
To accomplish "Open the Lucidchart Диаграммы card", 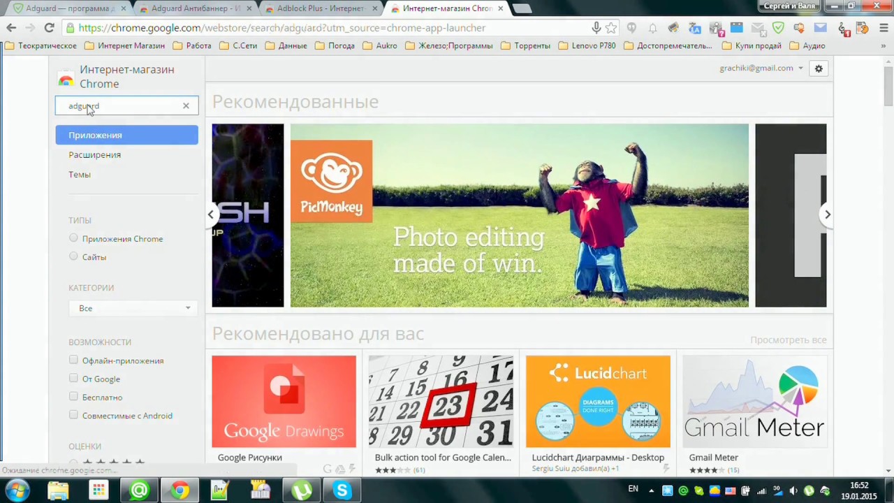I will (598, 414).
